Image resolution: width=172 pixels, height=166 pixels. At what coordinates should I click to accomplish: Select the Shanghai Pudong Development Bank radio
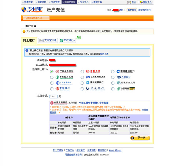82,77
